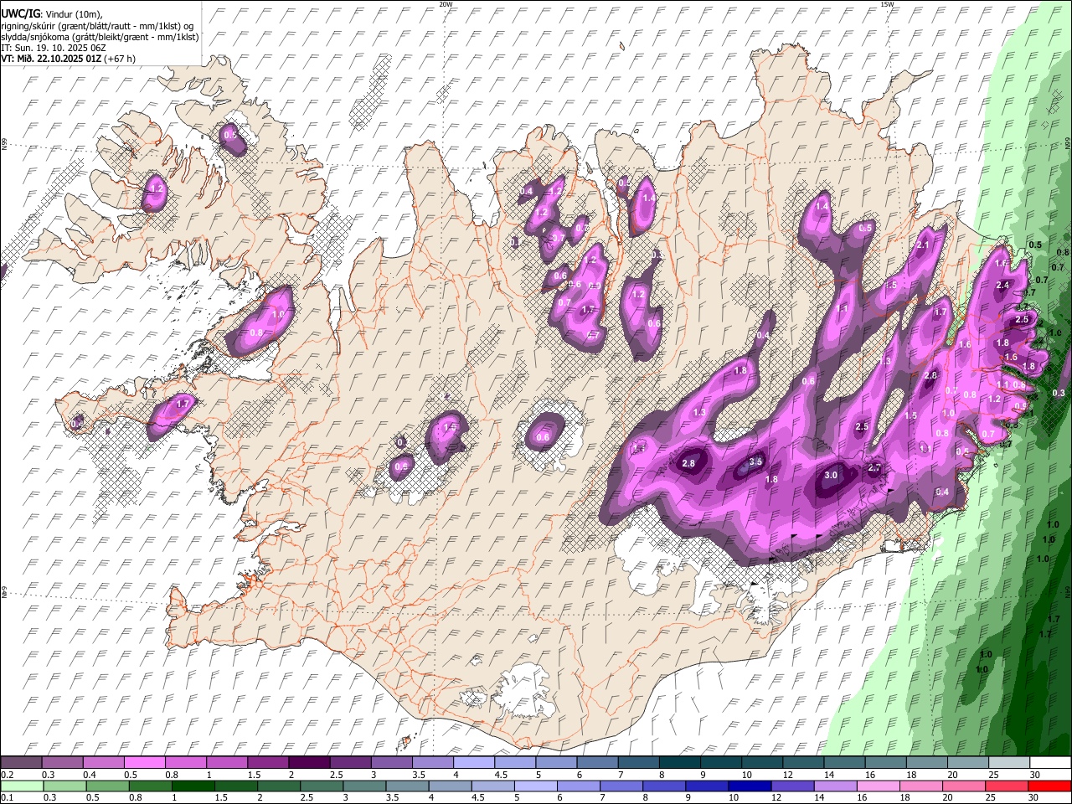The height and width of the screenshot is (804, 1072).
Task: Pick the upper legend swatch labeled 2
Action: [309, 762]
